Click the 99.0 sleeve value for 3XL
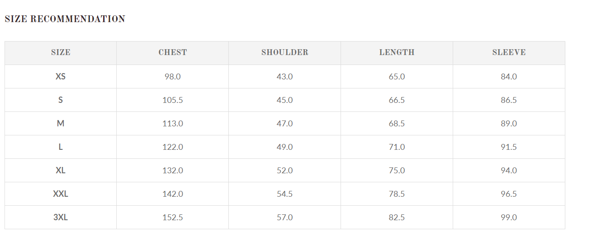The height and width of the screenshot is (250, 592). (x=509, y=218)
